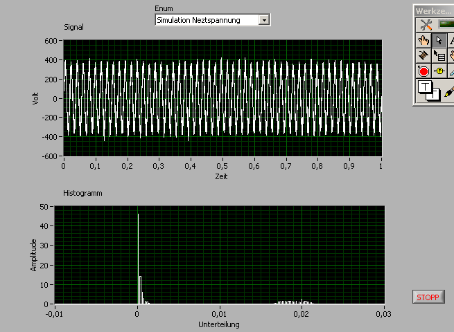Click the 0,5 value on Zeit axis

(222, 166)
